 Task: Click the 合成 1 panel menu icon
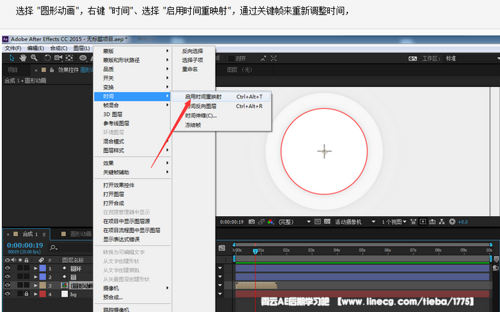point(44,234)
